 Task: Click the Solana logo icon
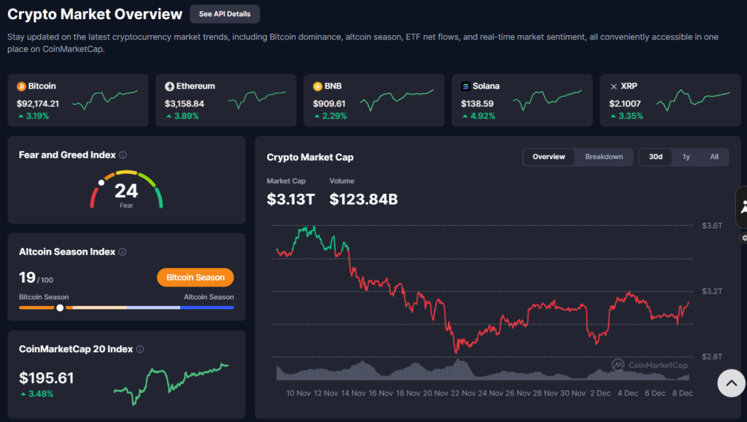[465, 86]
